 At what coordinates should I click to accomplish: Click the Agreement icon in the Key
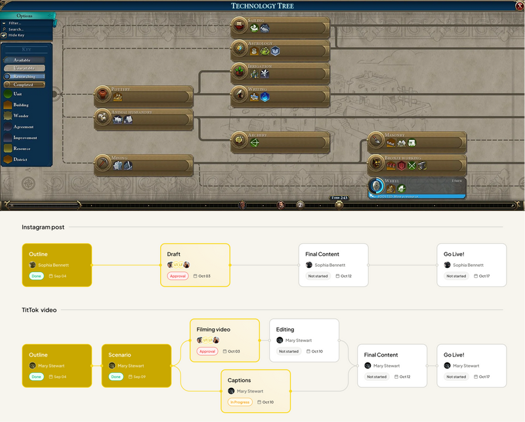tap(8, 126)
